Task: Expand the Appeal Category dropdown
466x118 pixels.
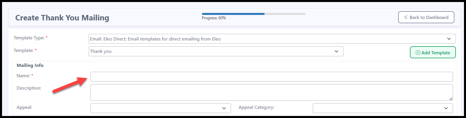Action: pos(382,108)
